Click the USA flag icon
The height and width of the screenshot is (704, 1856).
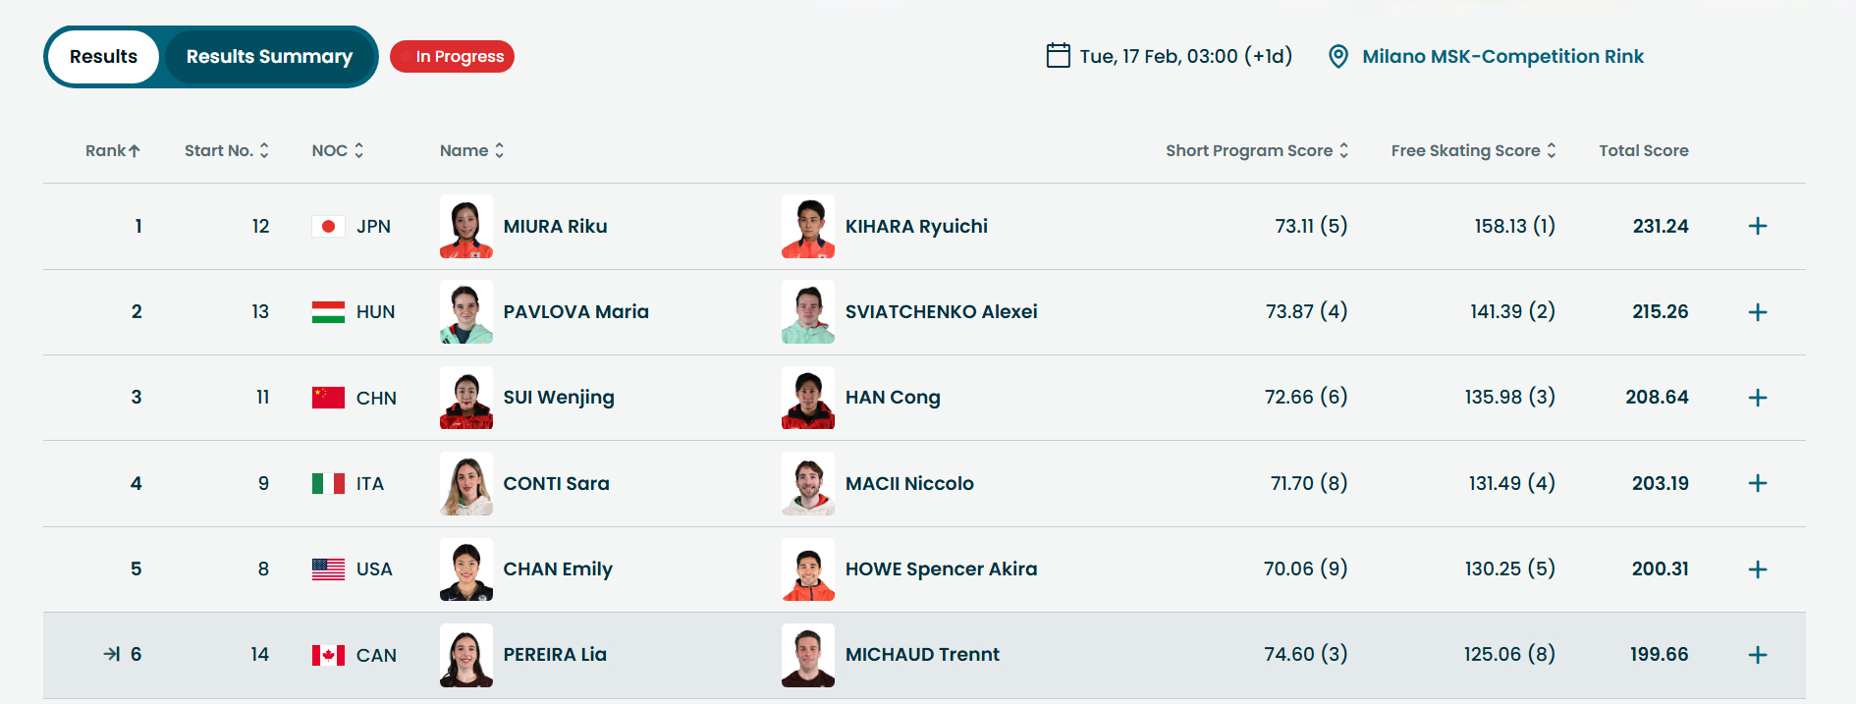pyautogui.click(x=328, y=569)
